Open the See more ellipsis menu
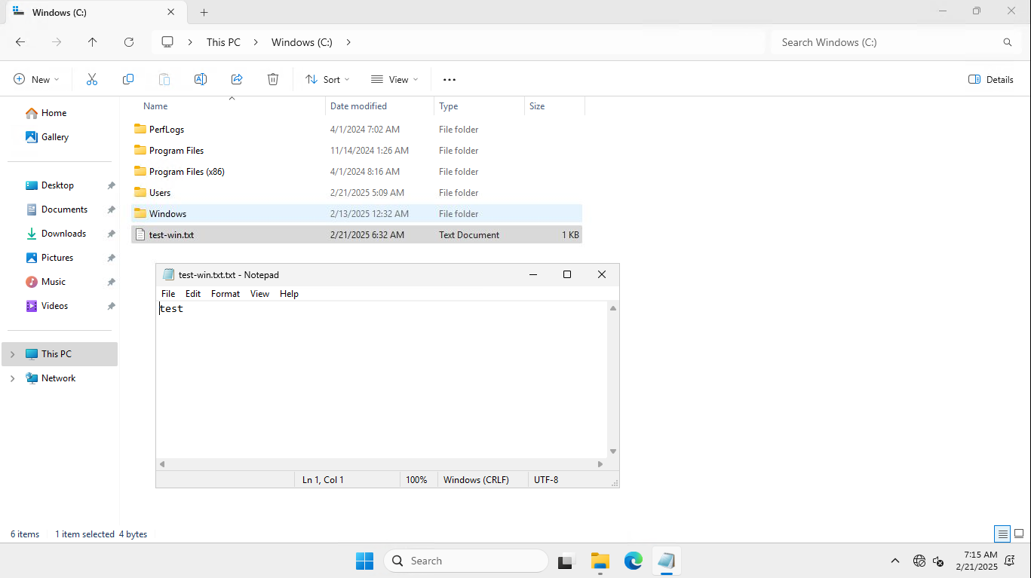Image resolution: width=1031 pixels, height=578 pixels. 450,79
